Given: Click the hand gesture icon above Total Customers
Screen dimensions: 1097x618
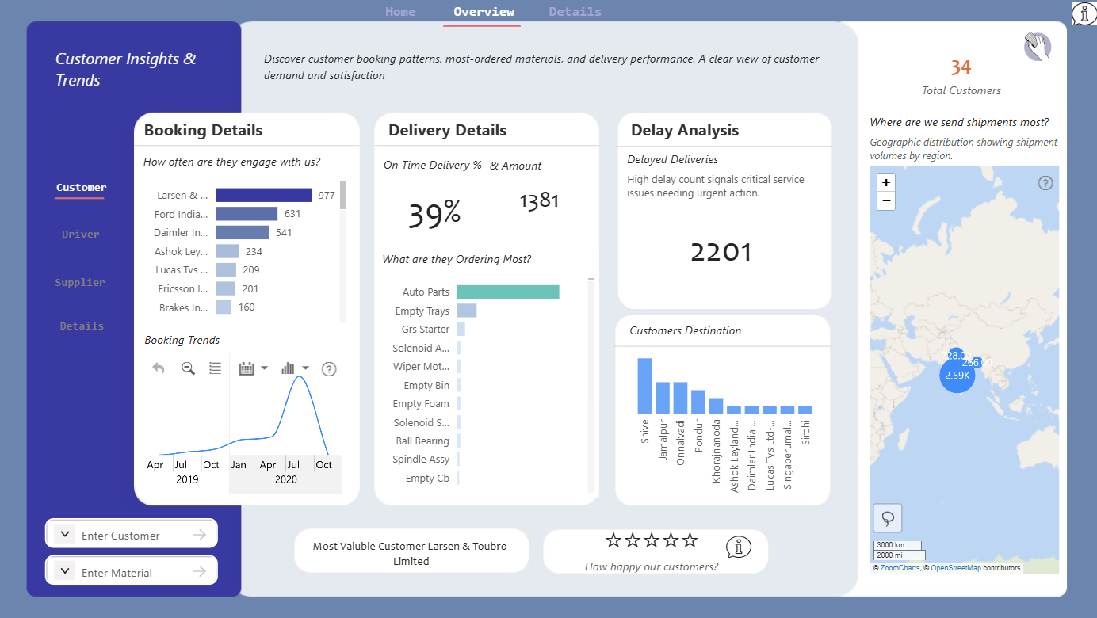Looking at the screenshot, I should pos(1037,47).
